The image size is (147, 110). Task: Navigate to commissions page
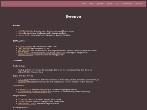click(x=127, y=4)
